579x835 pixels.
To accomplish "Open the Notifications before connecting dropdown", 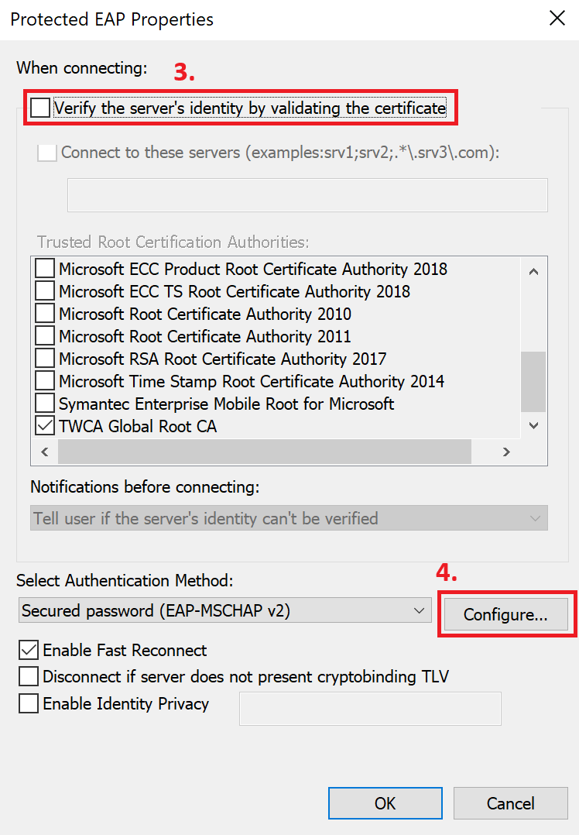I will point(289,518).
